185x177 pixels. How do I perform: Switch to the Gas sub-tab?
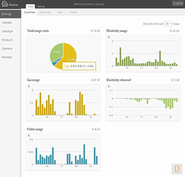pos(60,12)
